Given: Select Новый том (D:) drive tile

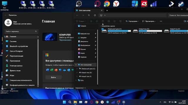Looking at the screenshot, I should (147, 31).
